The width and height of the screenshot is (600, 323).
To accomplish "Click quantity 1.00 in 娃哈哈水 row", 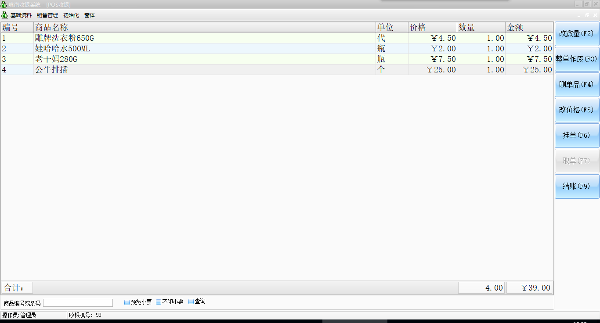I will pos(481,49).
